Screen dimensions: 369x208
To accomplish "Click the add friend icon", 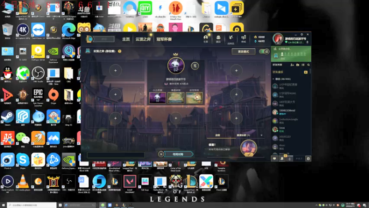I will 292,65.
